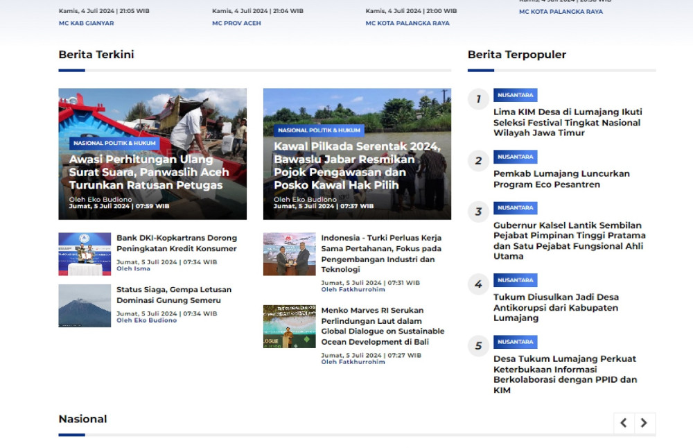Screen dimensions: 693x448
Task: Open Bank DKI-Kopkartrans Kredit Konsumer headline
Action: 177,243
